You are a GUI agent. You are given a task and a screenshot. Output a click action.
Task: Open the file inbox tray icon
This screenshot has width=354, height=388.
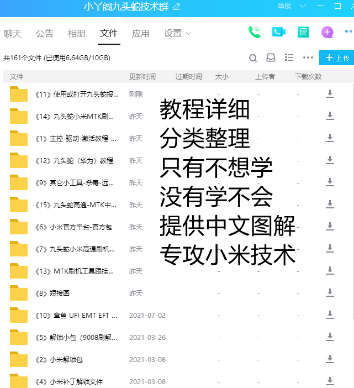pos(271,57)
